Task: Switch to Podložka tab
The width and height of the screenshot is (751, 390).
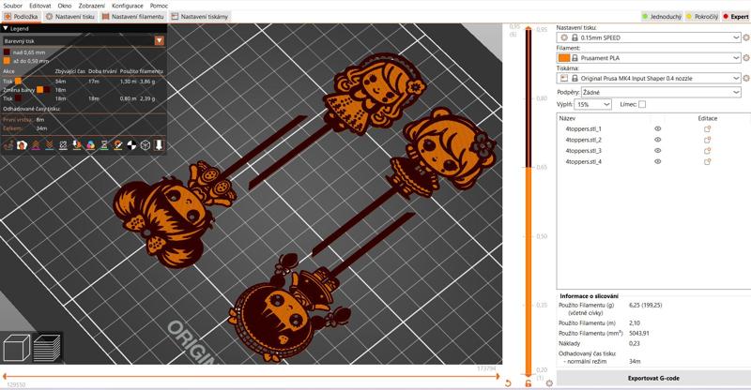Action: 21,16
